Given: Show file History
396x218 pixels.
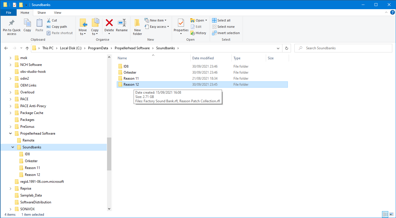Looking at the screenshot, I should pos(198,33).
